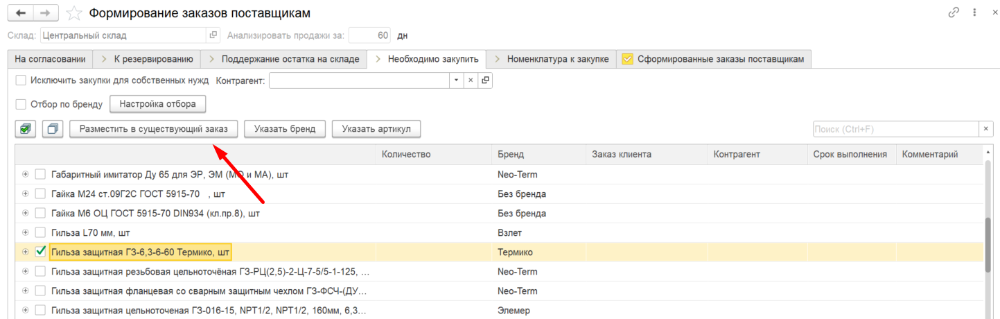Screen dimensions: 1000x319
Task: Click 'Указать бренд' button
Action: coord(285,129)
